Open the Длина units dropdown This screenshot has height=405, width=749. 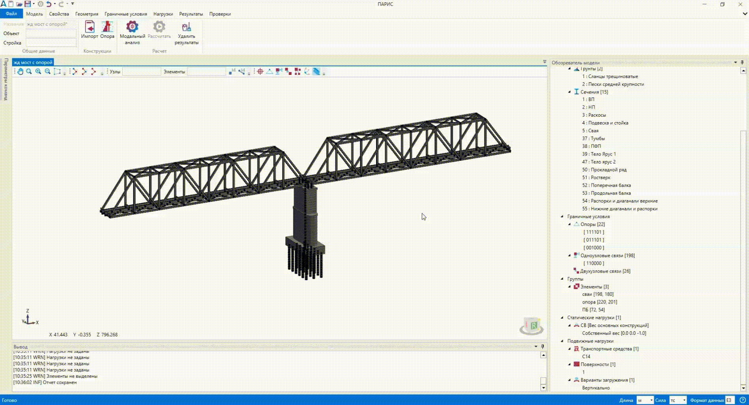point(645,400)
